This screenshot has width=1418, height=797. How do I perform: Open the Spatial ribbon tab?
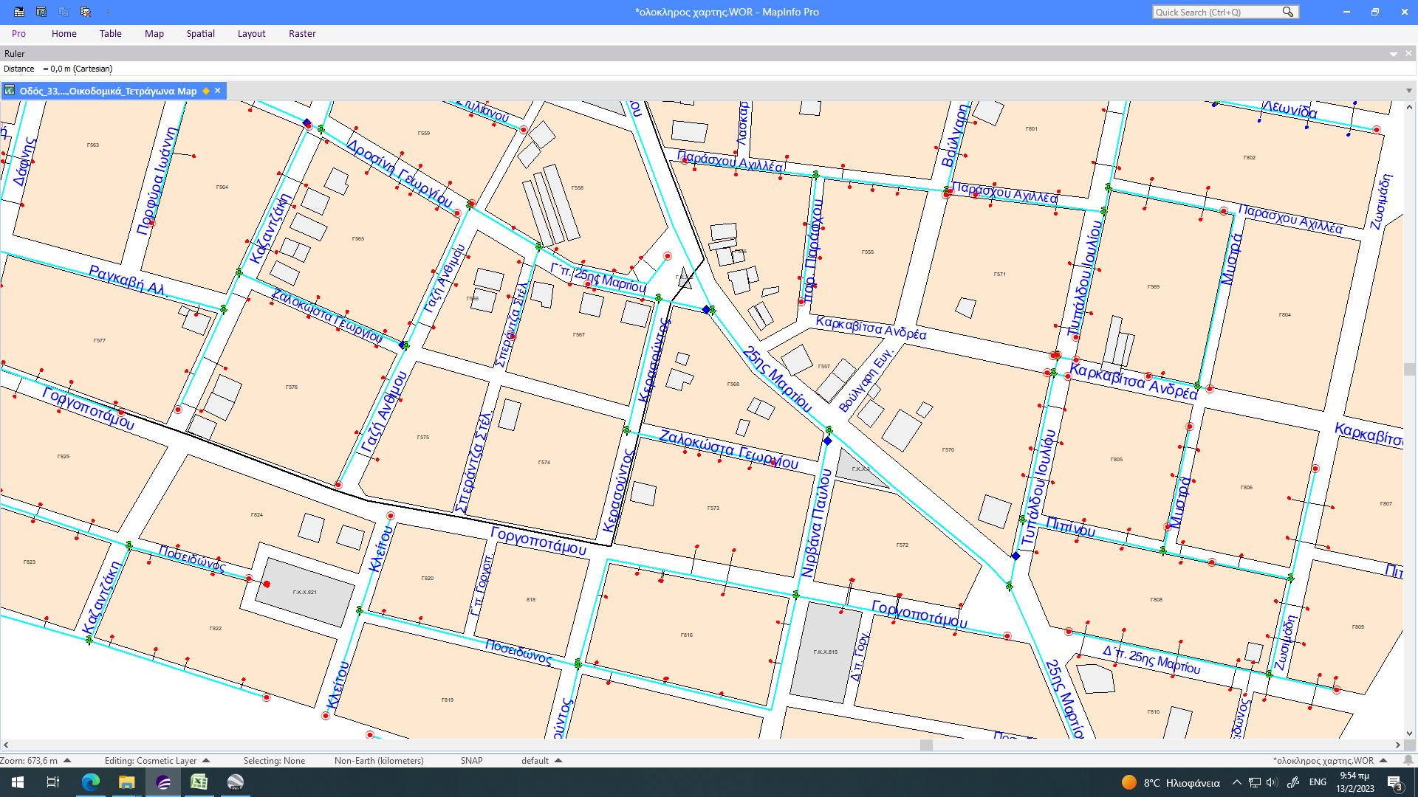200,34
